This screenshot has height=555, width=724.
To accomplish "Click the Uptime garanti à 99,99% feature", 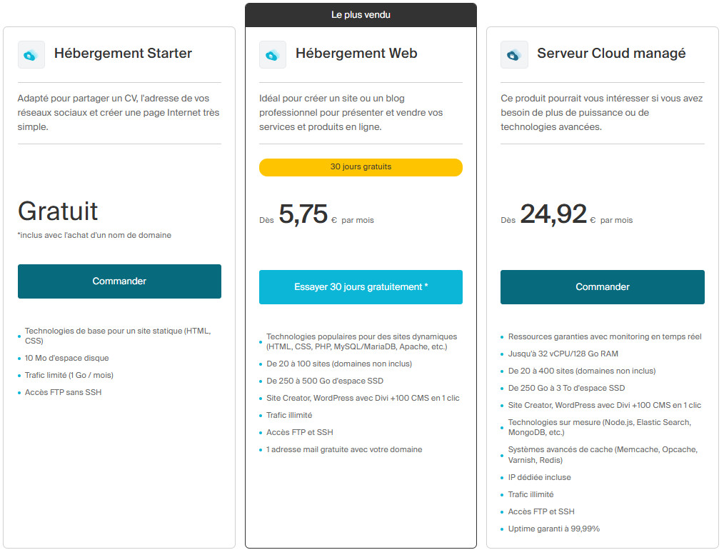I will pos(553,529).
